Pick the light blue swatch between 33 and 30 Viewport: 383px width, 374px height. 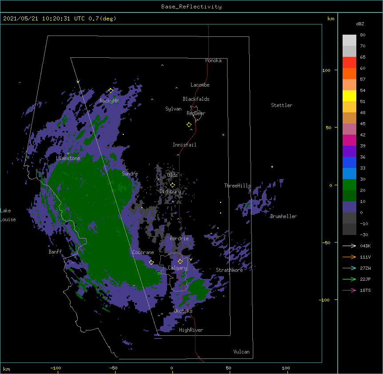[349, 173]
